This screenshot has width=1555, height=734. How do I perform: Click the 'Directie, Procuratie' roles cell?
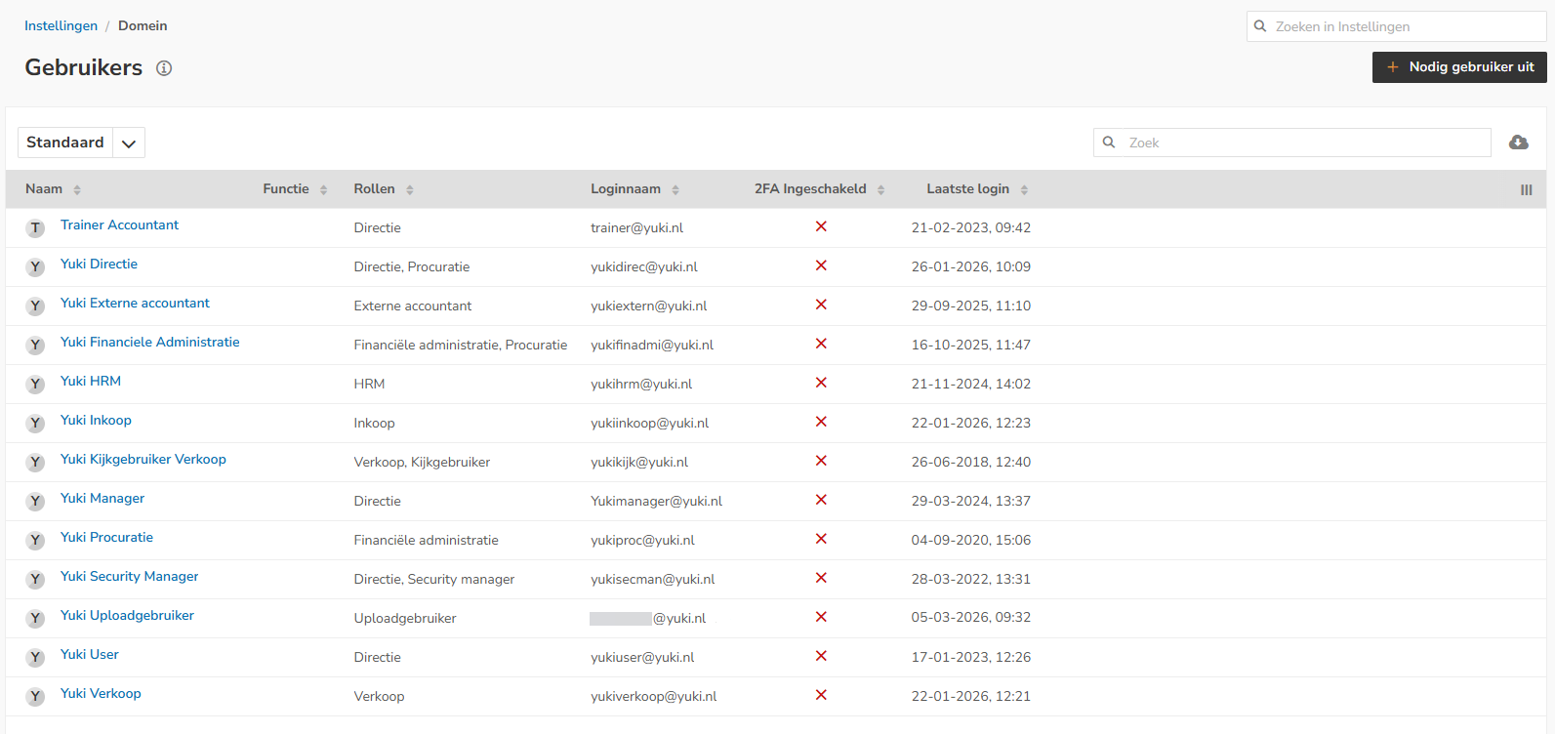[x=411, y=266]
